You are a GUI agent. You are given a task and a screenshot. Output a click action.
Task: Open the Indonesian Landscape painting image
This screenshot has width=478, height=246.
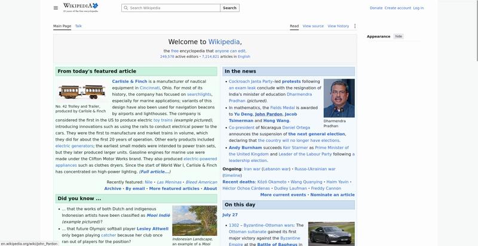[x=195, y=221]
